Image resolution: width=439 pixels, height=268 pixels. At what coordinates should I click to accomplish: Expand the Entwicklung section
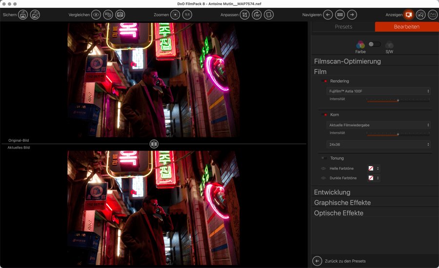[332, 192]
